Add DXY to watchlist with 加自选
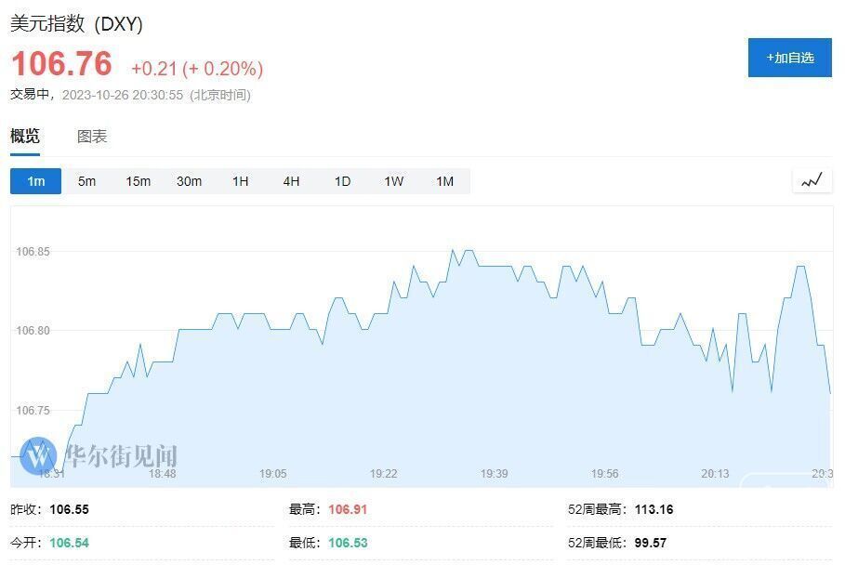845x578 pixels. (789, 58)
